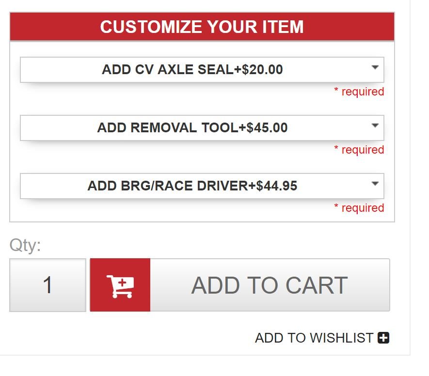Click the +$45.00 price in the second dropdown
The width and height of the screenshot is (429, 376).
(263, 128)
